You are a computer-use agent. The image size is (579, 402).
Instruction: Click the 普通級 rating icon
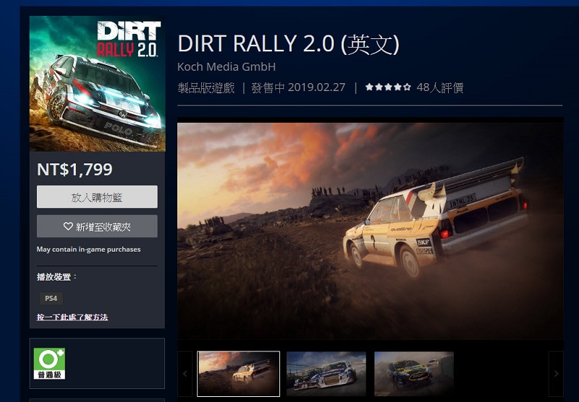[x=49, y=364]
